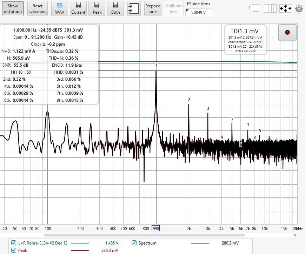Click the horizontal scrollbar below the frequency axis
The width and height of the screenshot is (305, 254).
(140, 235)
